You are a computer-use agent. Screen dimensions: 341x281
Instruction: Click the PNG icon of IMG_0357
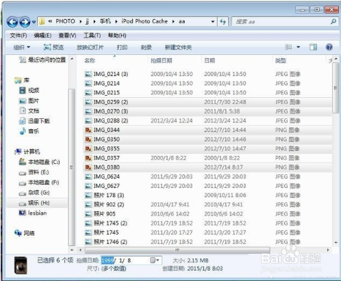[x=88, y=158]
